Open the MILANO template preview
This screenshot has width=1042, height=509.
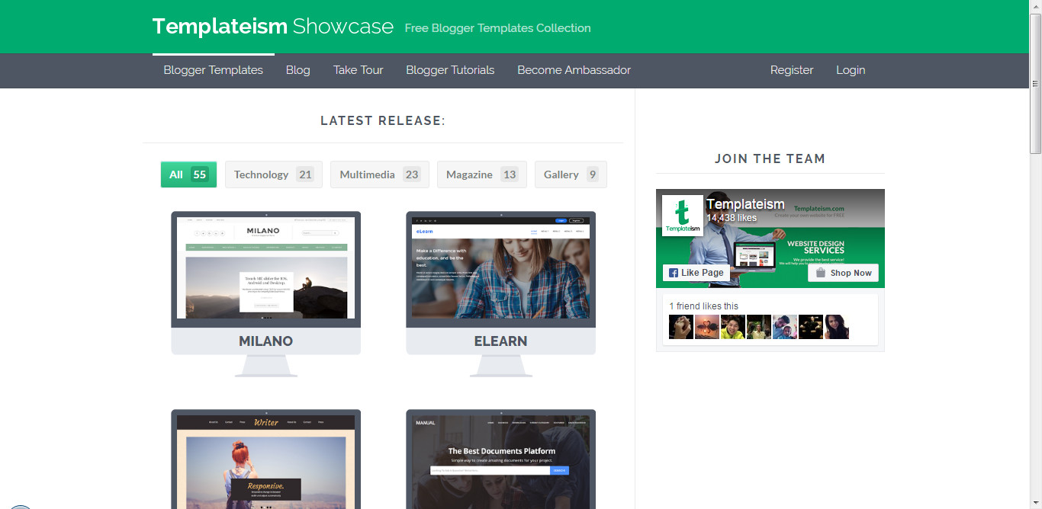265,268
